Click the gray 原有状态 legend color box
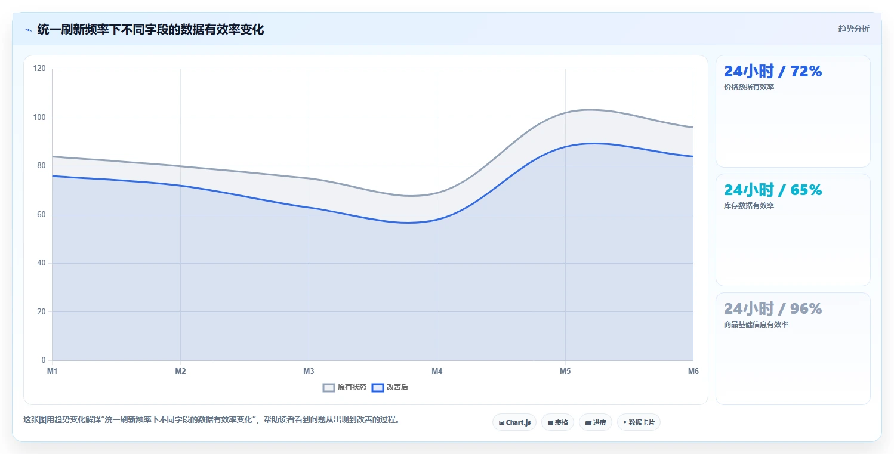894x454 pixels. (x=329, y=387)
